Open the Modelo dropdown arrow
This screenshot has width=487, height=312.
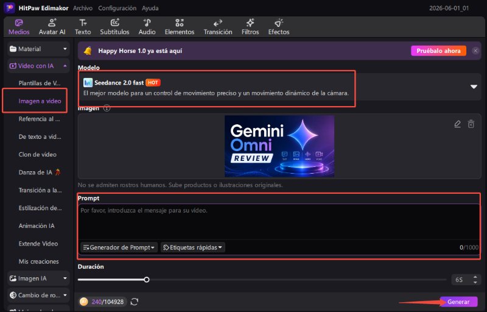474,87
